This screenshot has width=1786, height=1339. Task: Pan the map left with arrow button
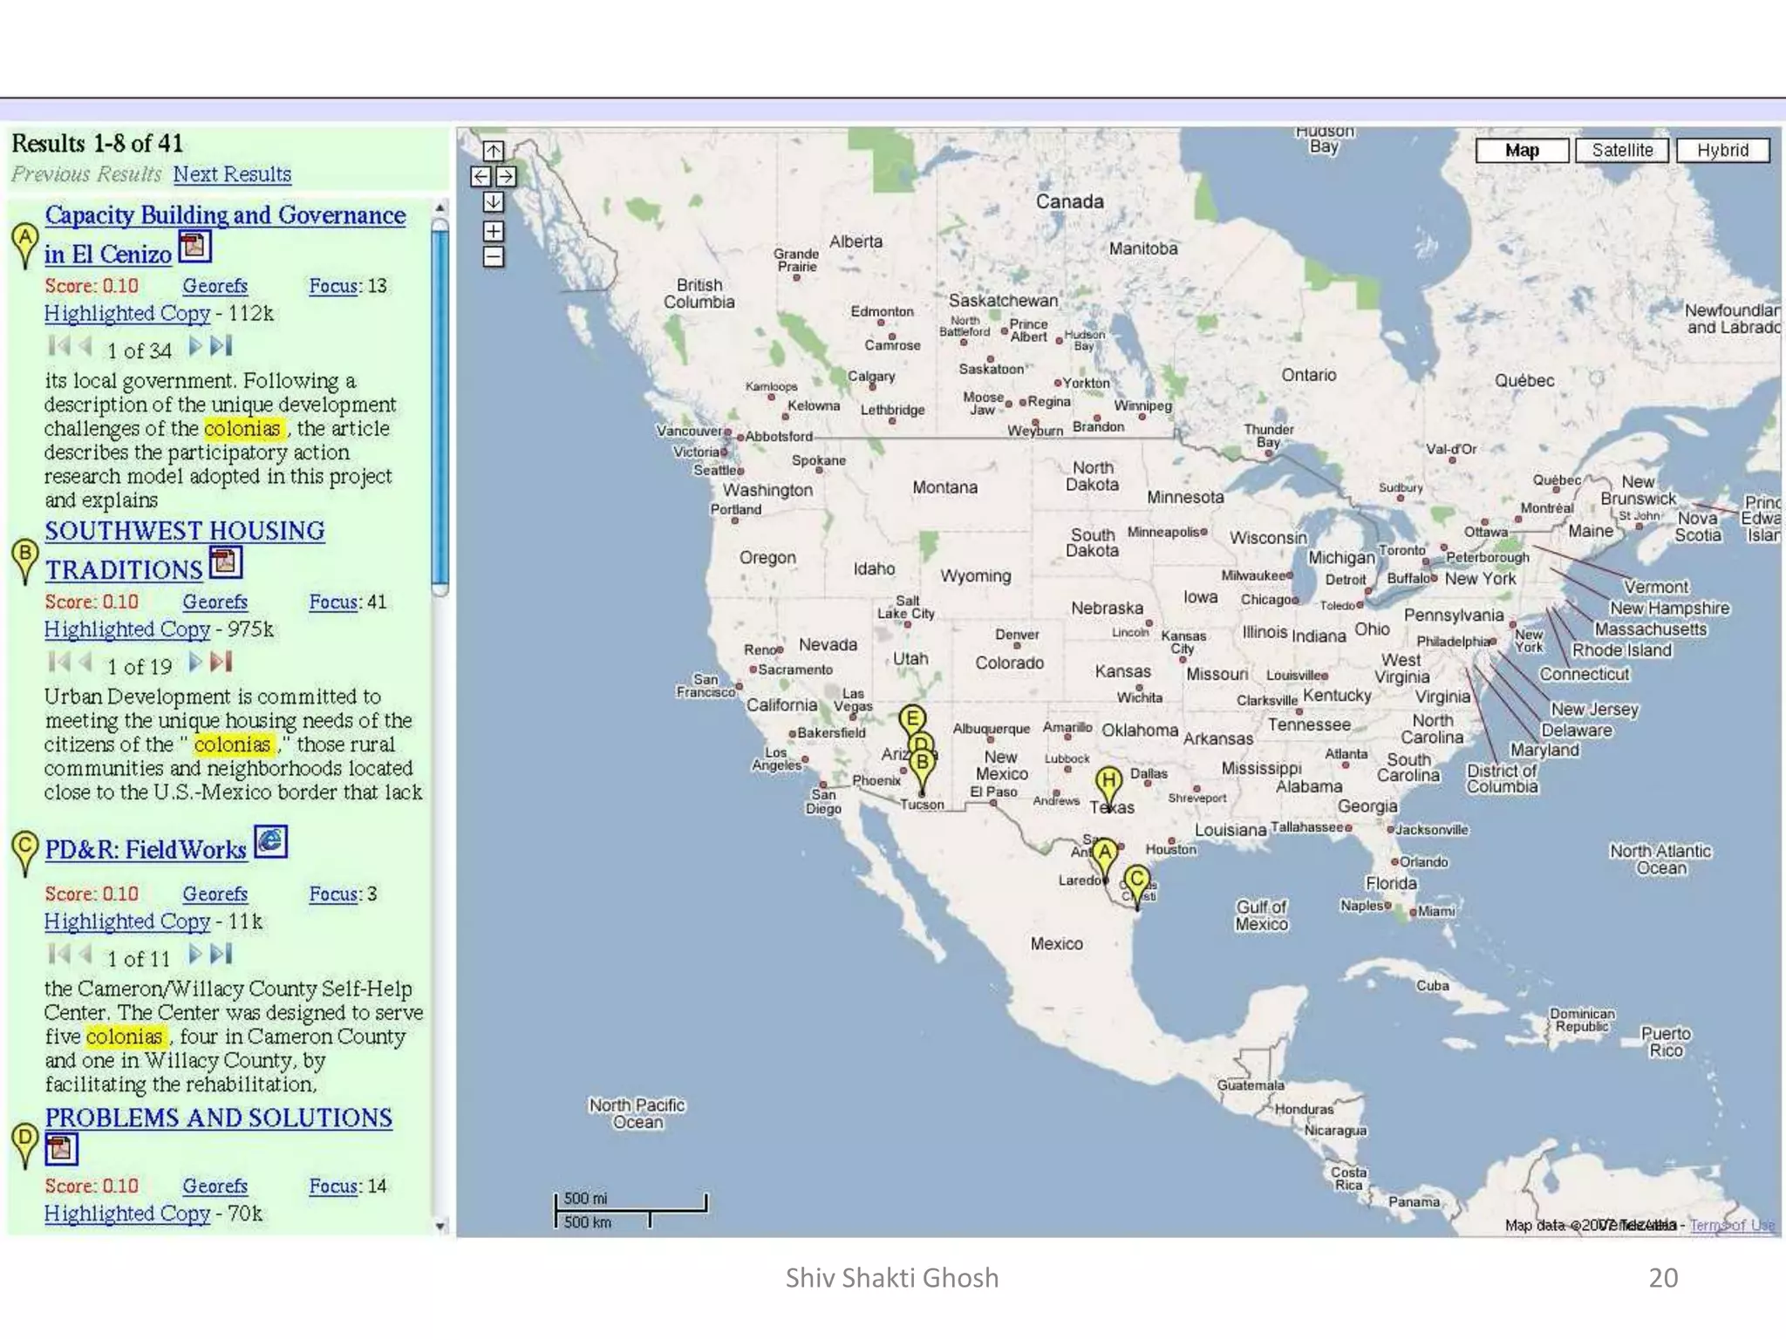tap(481, 177)
